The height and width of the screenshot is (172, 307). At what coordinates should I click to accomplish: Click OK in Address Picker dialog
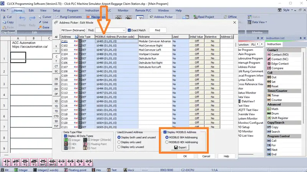pos(185,156)
